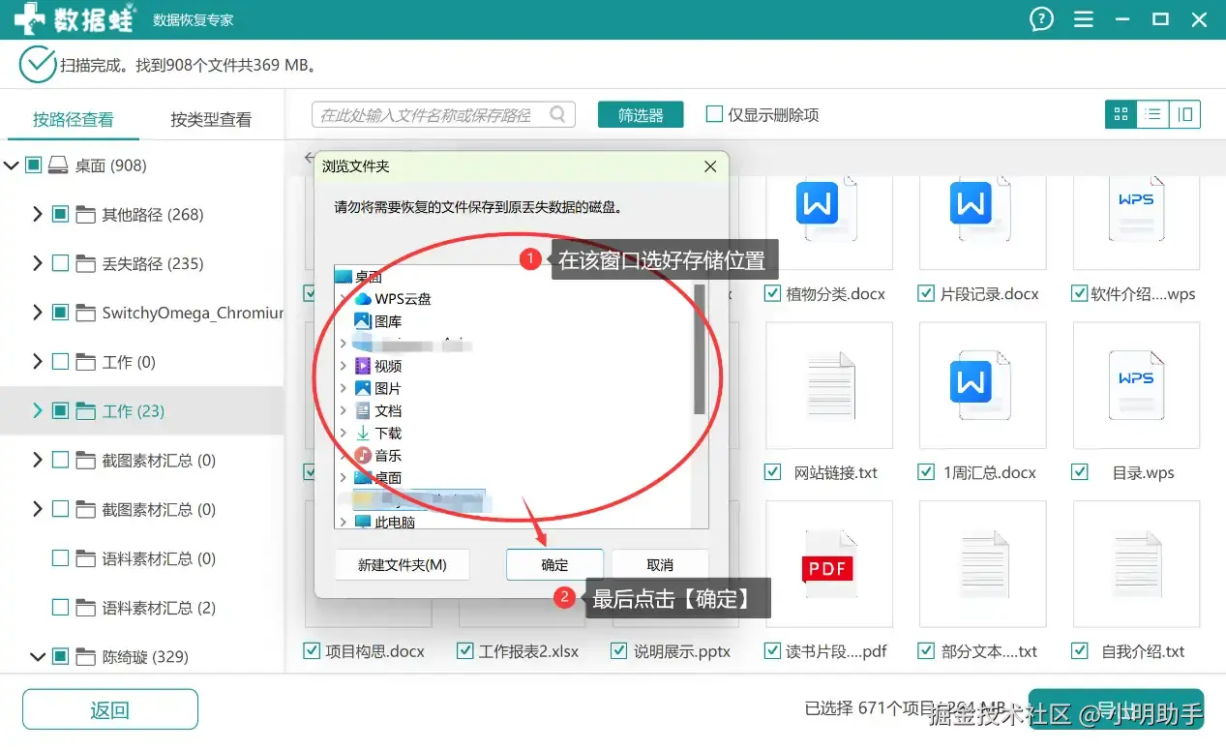
Task: Check the 丢失路径 (235) checkbox
Action: [60, 263]
